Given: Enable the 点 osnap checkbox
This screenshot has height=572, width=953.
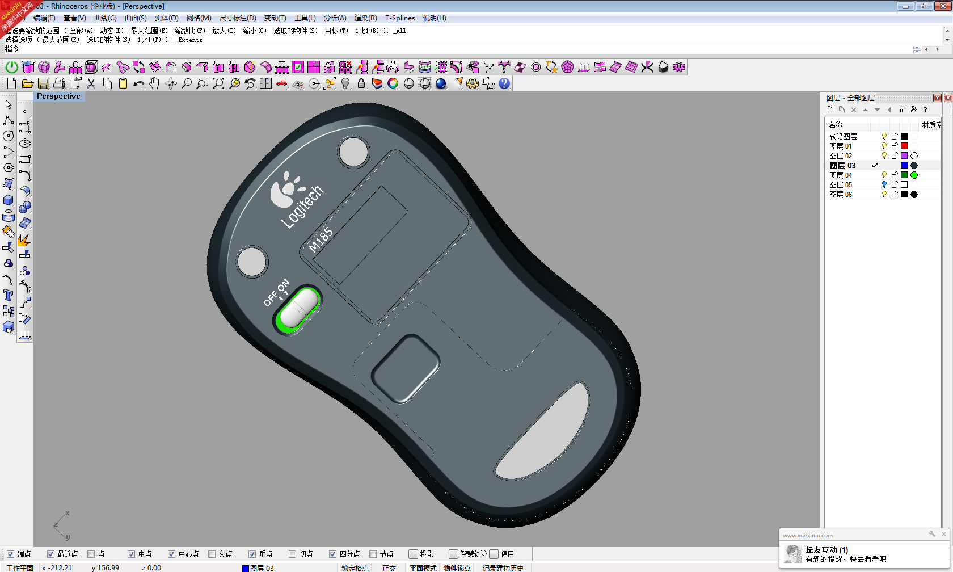Looking at the screenshot, I should (x=91, y=554).
